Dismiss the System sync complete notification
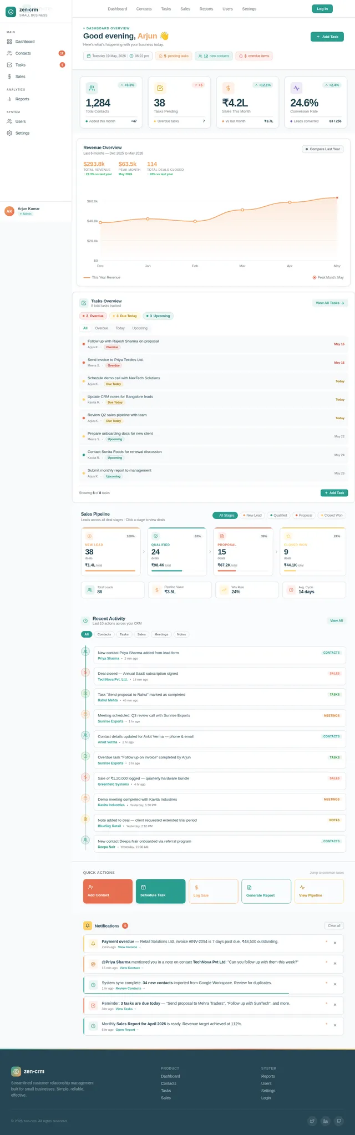Image resolution: width=355 pixels, height=1135 pixels. tap(334, 984)
